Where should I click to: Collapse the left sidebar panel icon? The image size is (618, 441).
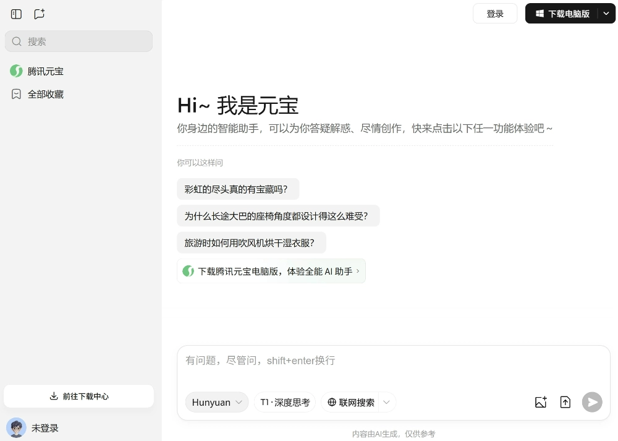coord(17,14)
